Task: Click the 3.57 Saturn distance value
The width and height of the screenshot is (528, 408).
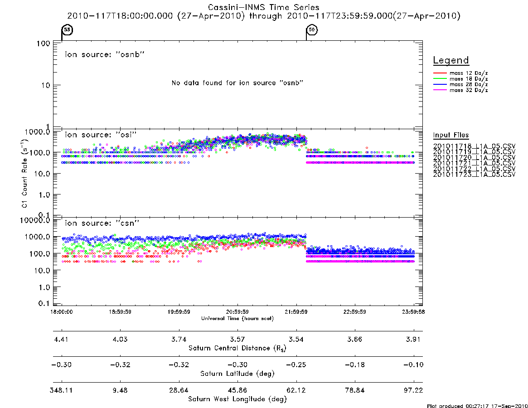Action: point(237,339)
